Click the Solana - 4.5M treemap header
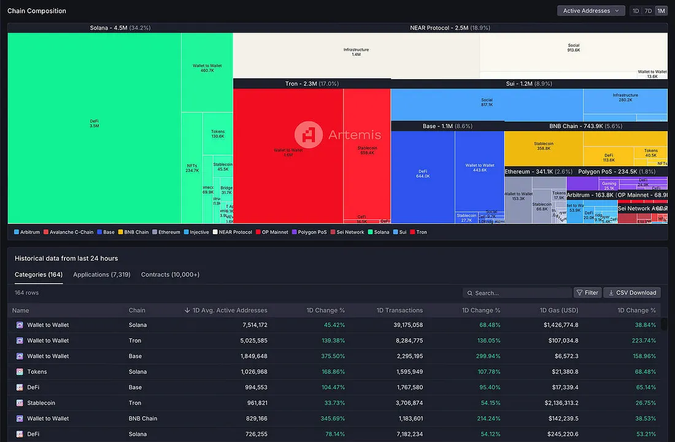 click(x=120, y=28)
